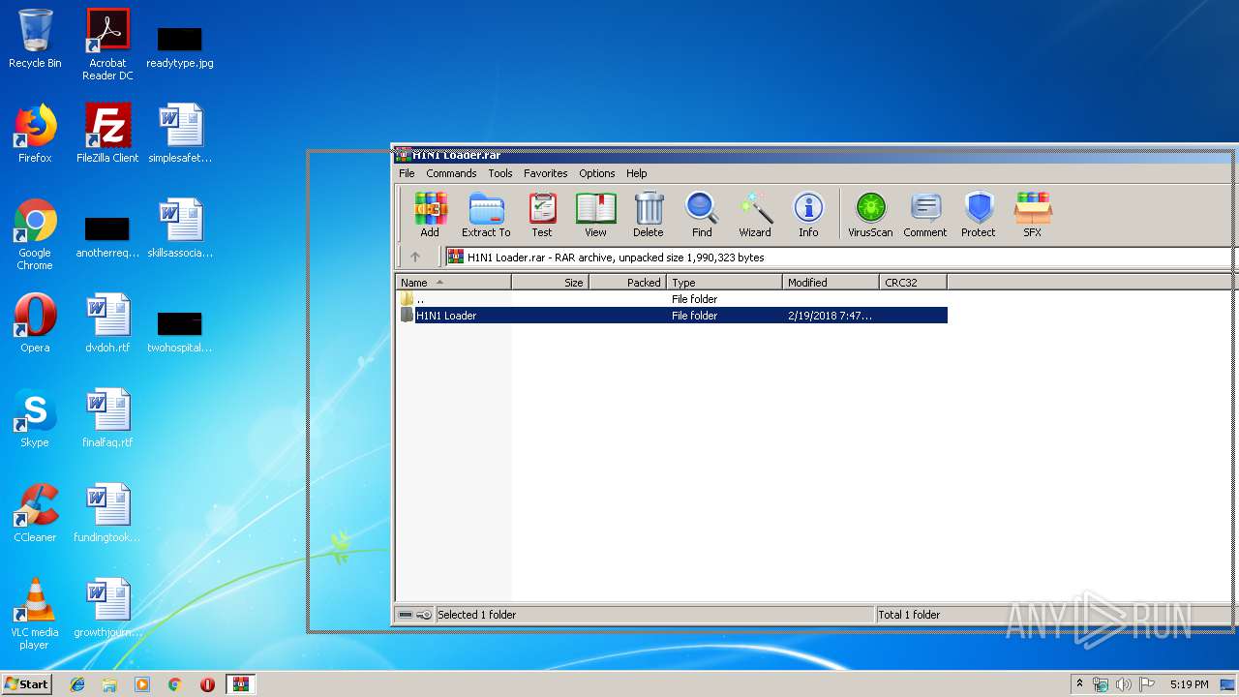The height and width of the screenshot is (697, 1239).
Task: Select Acrobat Reader DC desktop icon
Action: (107, 45)
